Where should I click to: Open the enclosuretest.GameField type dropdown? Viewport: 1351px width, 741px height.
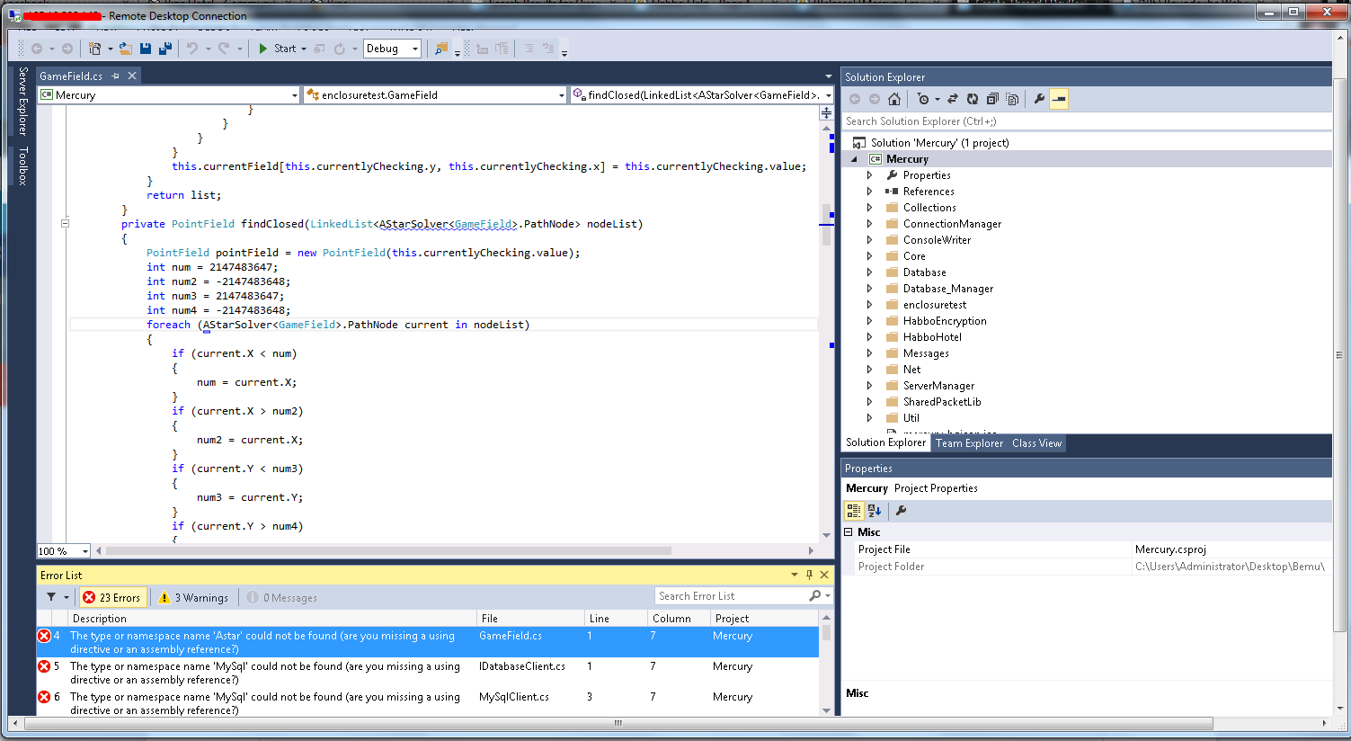click(x=561, y=95)
